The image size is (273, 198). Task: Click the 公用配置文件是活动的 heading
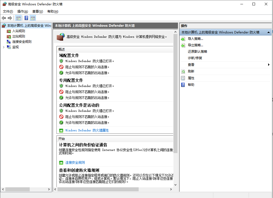[79, 105]
